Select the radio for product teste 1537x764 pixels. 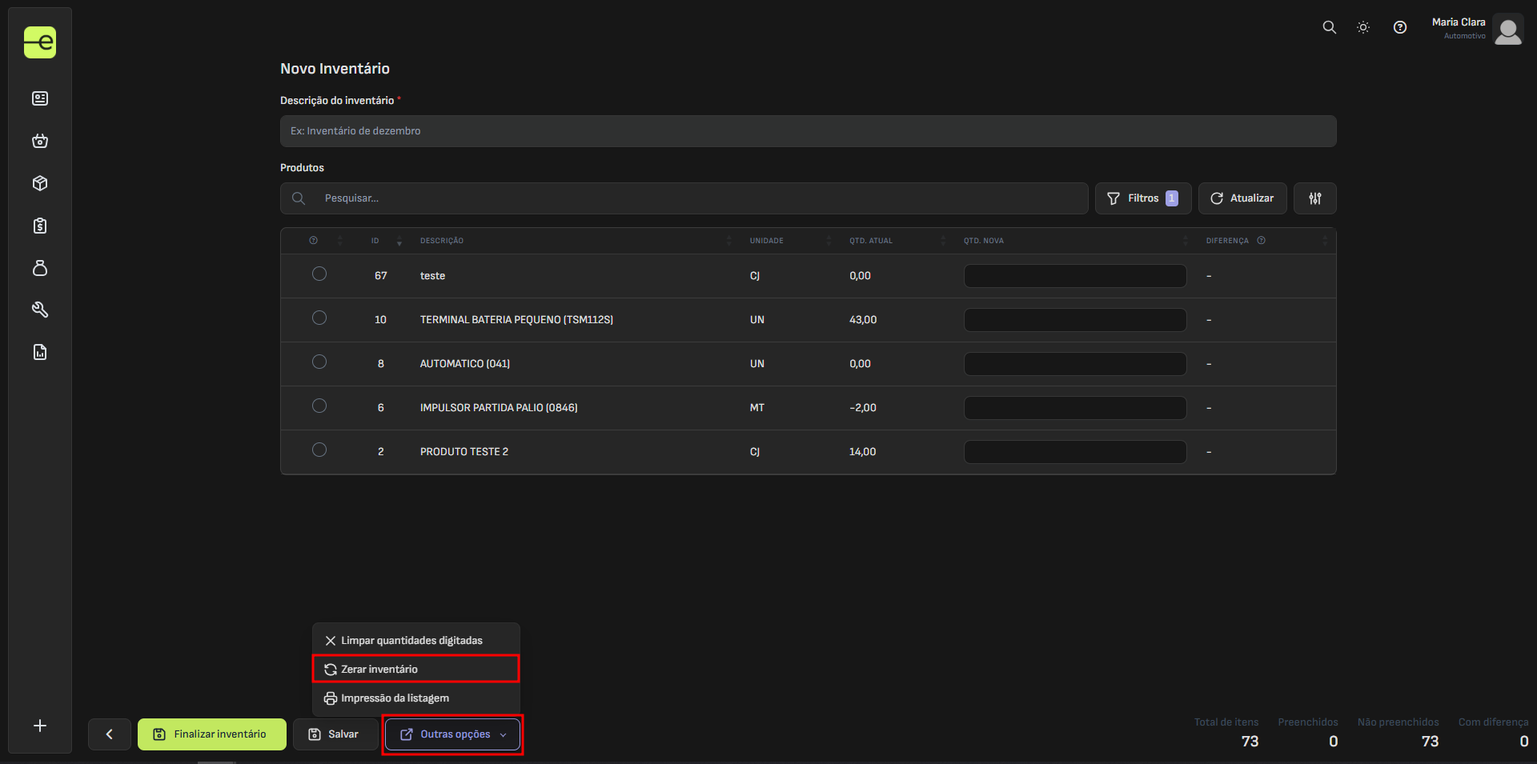(x=319, y=274)
